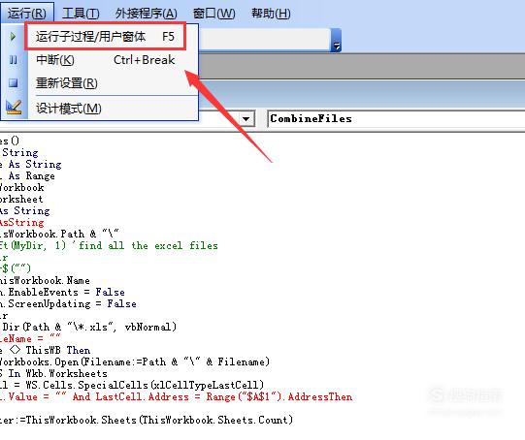Click the line Dir(Path & "\*.xls", vbNormal)

coord(88,327)
